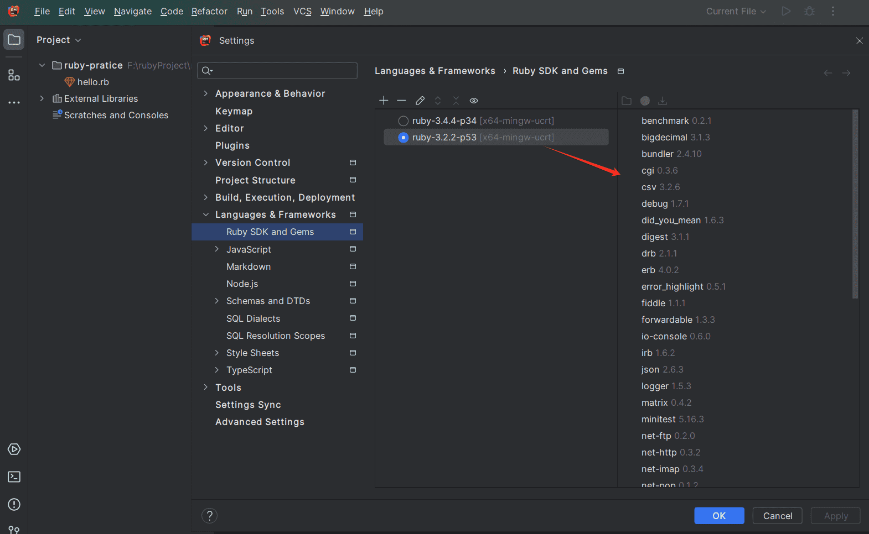869x534 pixels.
Task: Click the Edit SDK pencil icon
Action: [x=420, y=100]
